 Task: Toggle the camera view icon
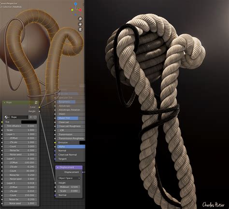pos(80,29)
